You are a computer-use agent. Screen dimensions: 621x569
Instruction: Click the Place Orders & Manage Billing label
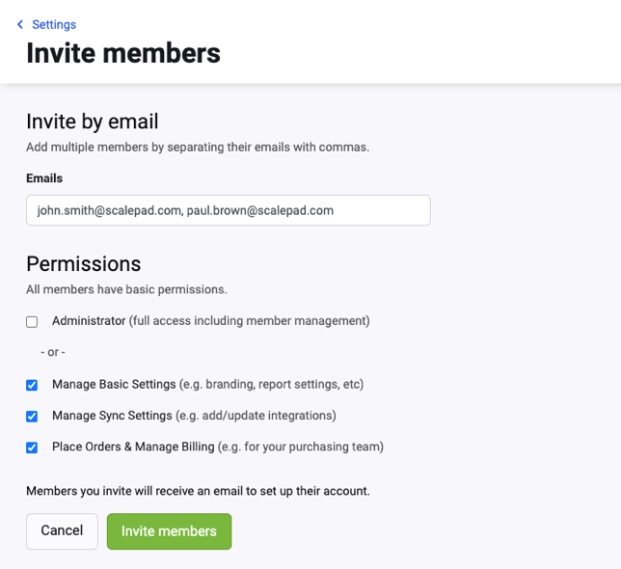coord(133,447)
